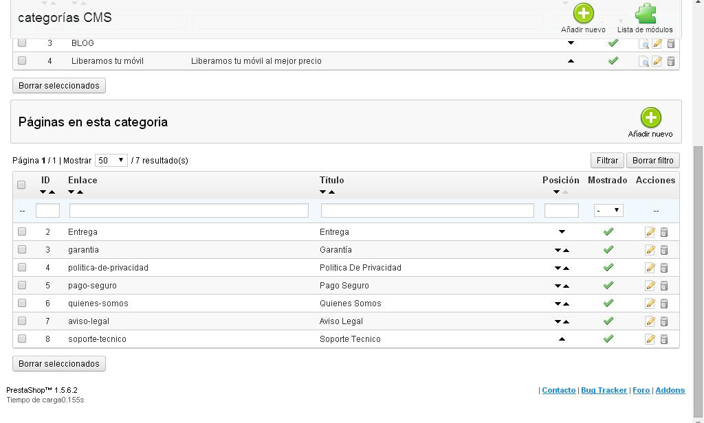Open the Bug Tracker link
This screenshot has width=704, height=423.
(604, 390)
